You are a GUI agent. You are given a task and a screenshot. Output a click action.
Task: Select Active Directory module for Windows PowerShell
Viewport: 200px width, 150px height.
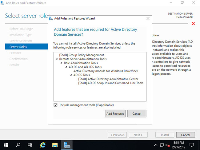106,71
